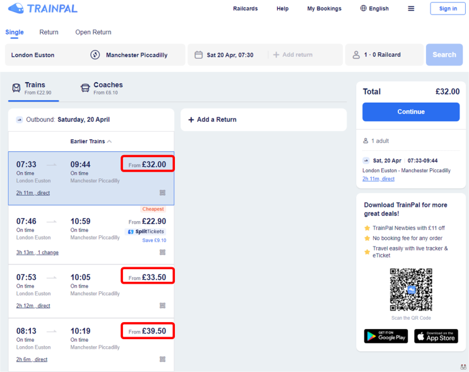469x372 pixels.
Task: Click the passenger icon beside 1 · 0 Railcard
Action: tap(356, 55)
